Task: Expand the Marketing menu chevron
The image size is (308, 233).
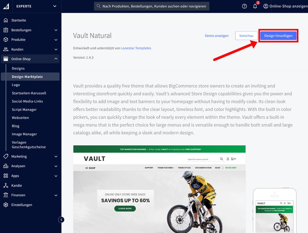Action: [x=56, y=156]
